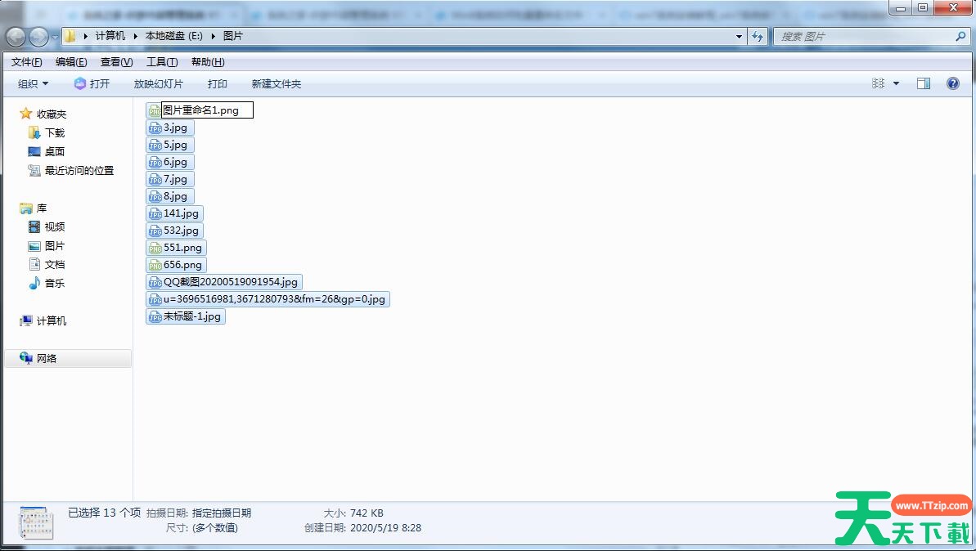Viewport: 976px width, 551px height.
Task: Click the file icon of 8.jpg
Action: pyautogui.click(x=155, y=196)
